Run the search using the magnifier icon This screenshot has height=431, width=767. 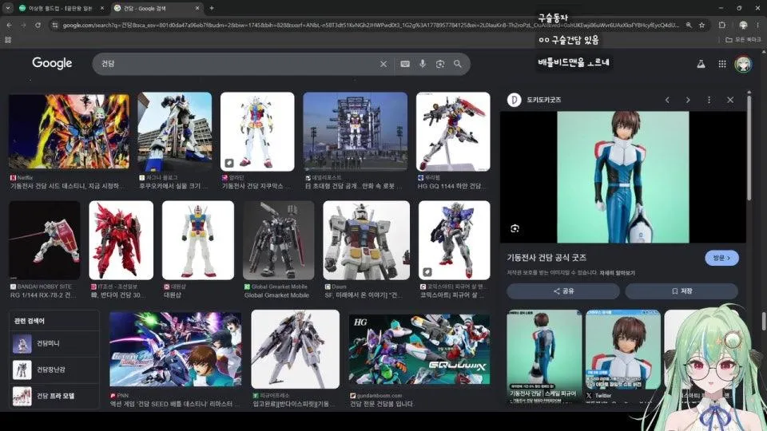[457, 64]
